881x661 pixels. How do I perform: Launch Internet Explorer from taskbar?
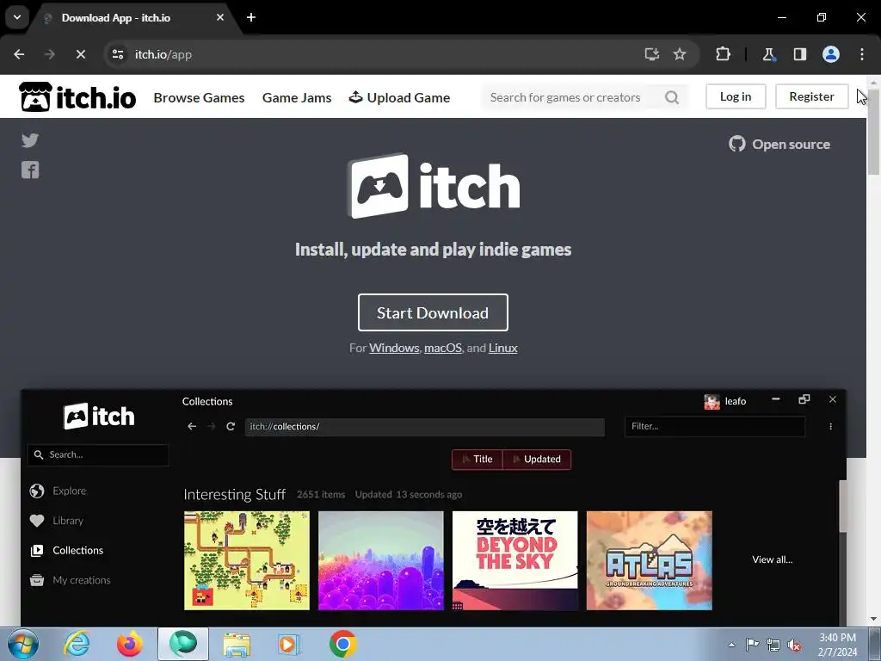[x=77, y=644]
